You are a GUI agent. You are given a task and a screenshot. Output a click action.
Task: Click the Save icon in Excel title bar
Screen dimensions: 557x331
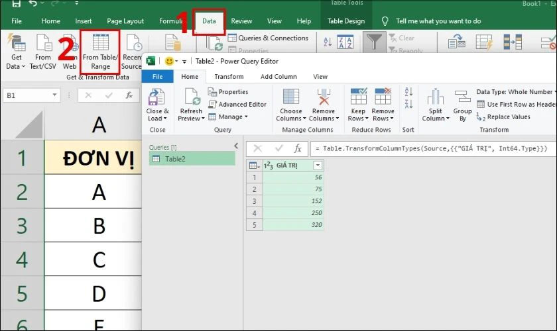[x=16, y=3]
